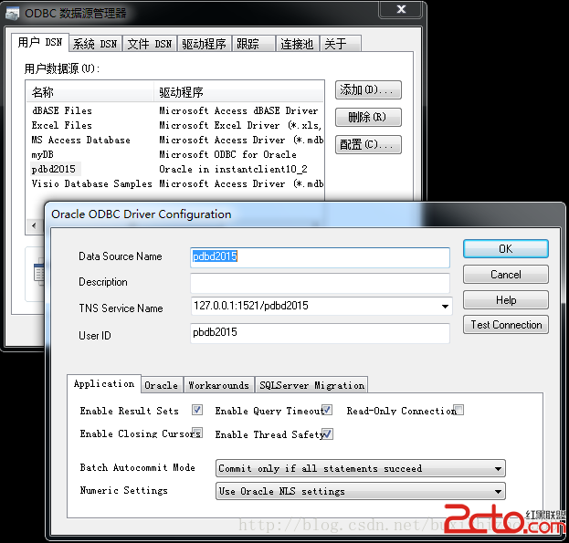Click the OK button
Screen dimensions: 569x543
tap(505, 249)
